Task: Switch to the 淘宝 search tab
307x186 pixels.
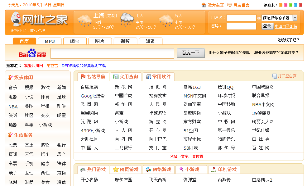Action: click(x=75, y=41)
